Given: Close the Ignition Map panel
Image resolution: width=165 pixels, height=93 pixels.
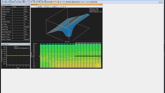Looking at the screenshot, I should click(101, 5).
